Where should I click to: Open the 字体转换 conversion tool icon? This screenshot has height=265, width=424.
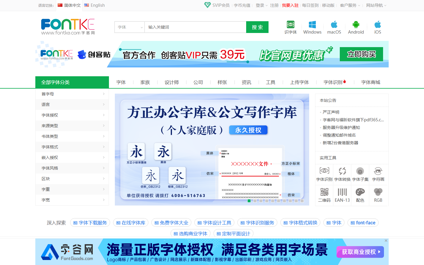[342, 171]
